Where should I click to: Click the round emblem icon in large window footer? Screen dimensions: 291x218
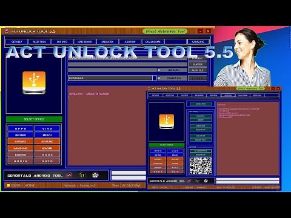point(95,175)
